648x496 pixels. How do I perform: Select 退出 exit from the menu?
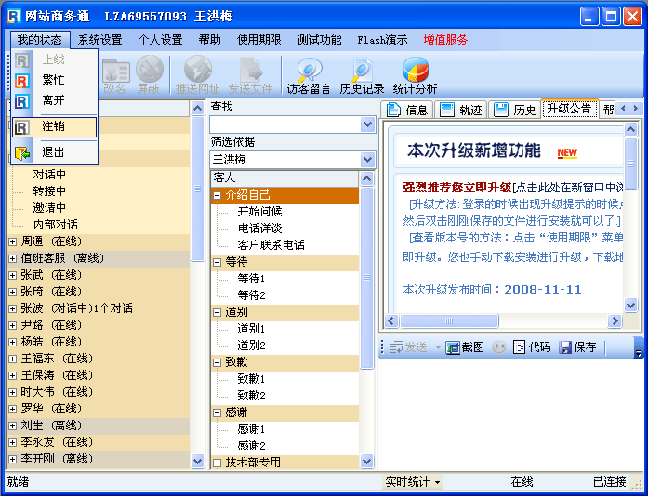coord(53,152)
